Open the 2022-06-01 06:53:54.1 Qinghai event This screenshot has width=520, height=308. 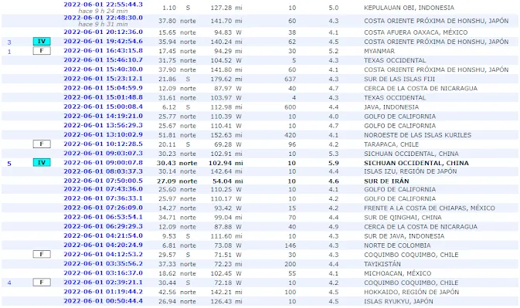click(x=103, y=217)
